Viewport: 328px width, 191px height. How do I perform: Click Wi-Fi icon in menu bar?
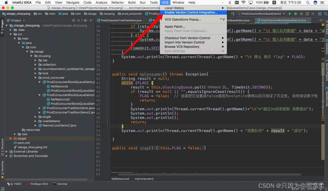point(243,3)
